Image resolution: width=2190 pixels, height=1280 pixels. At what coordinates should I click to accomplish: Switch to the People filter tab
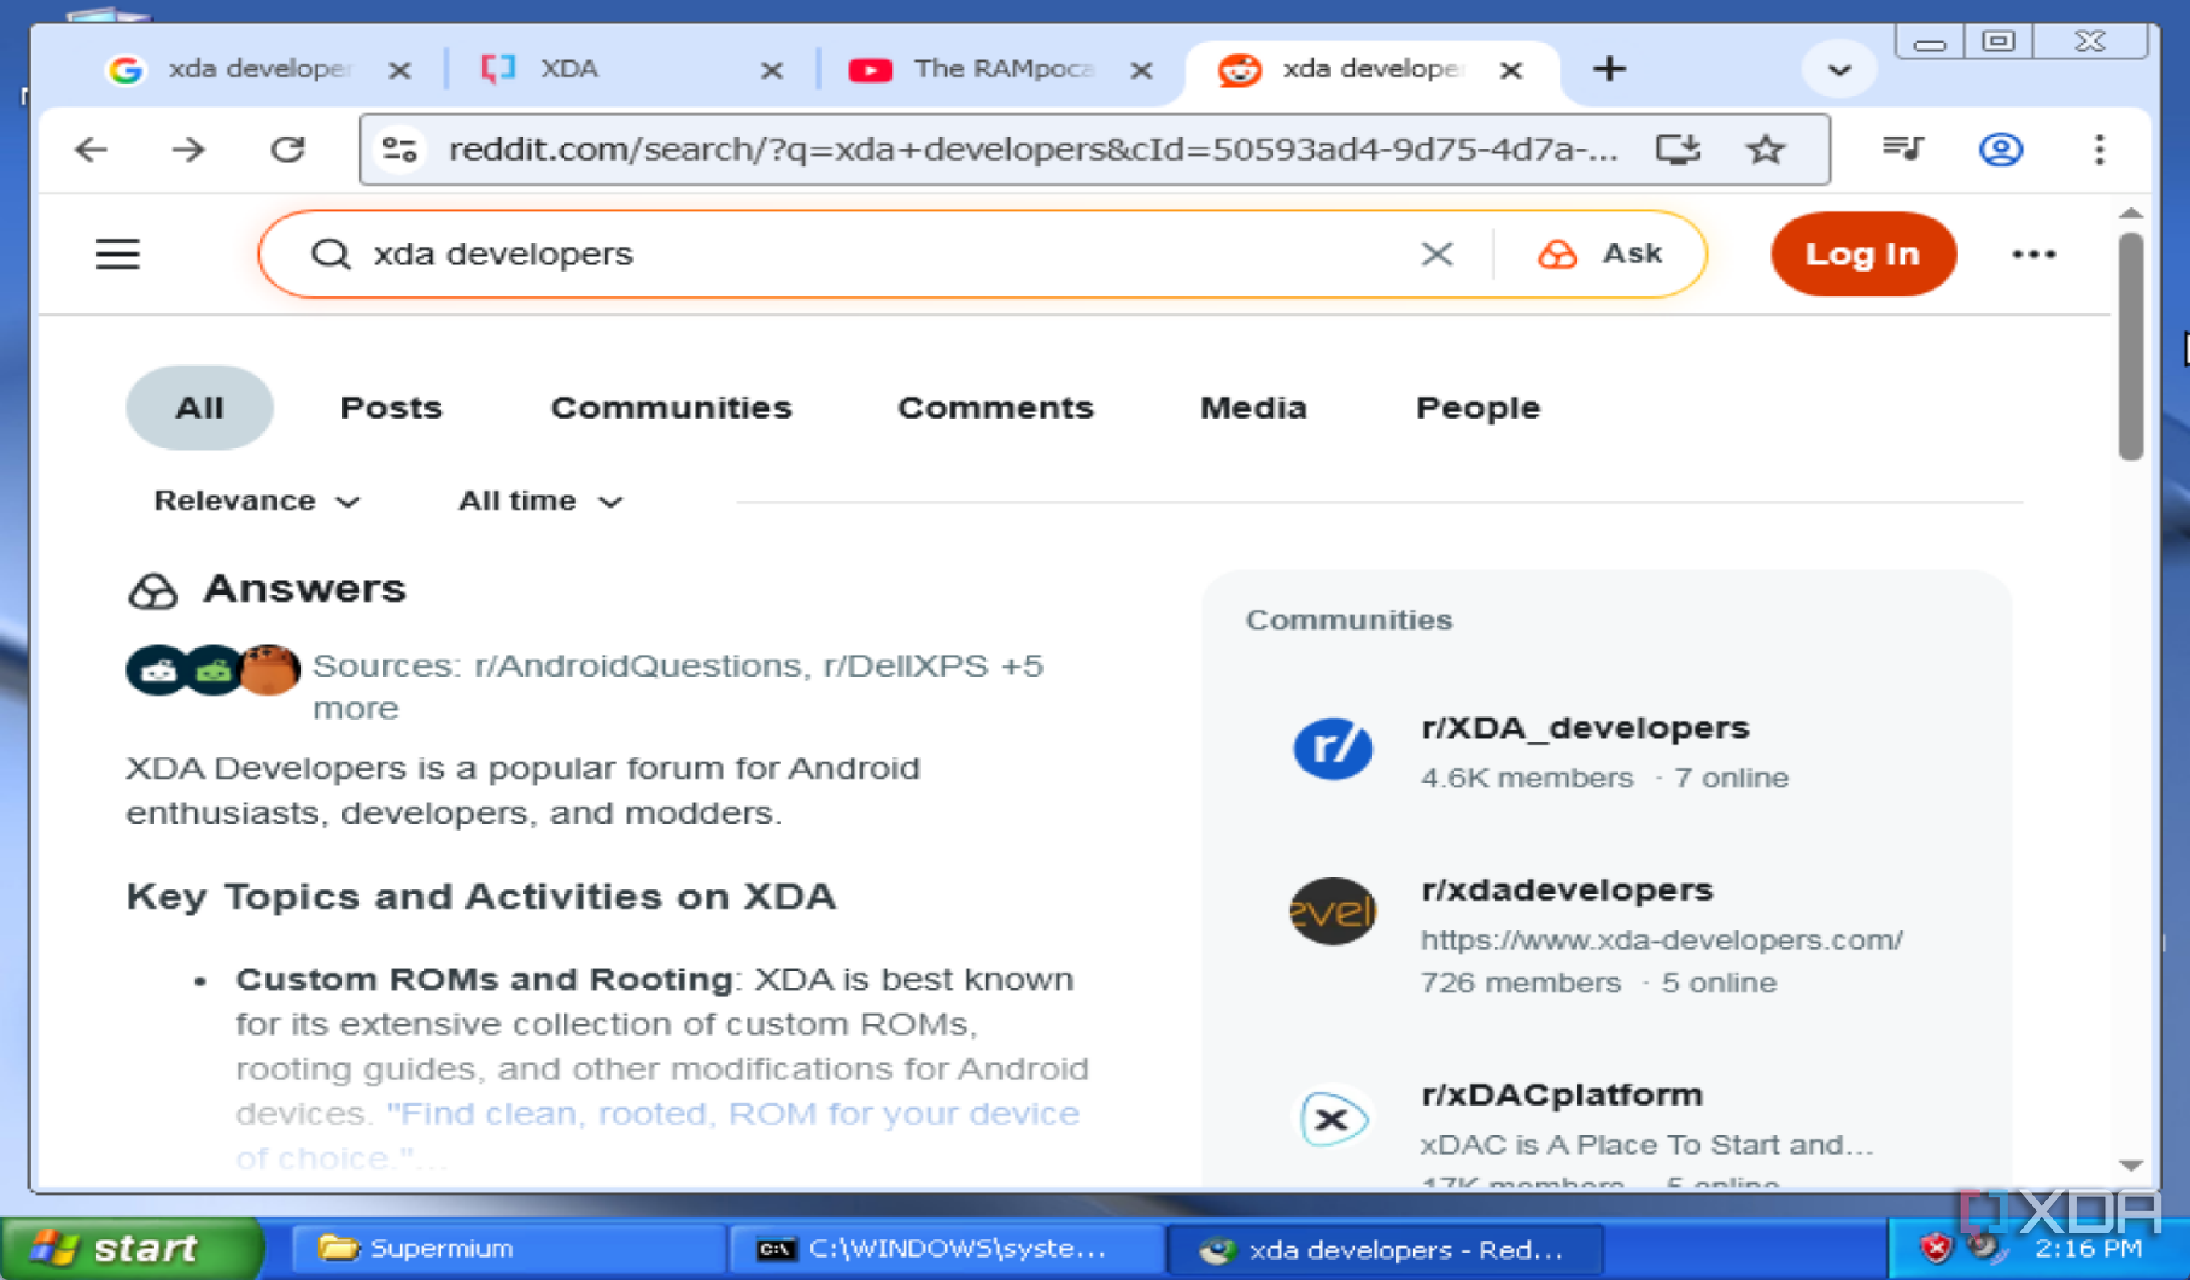pos(1478,407)
